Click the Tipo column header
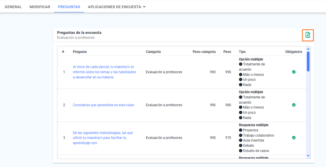The image size is (326, 167). [242, 52]
